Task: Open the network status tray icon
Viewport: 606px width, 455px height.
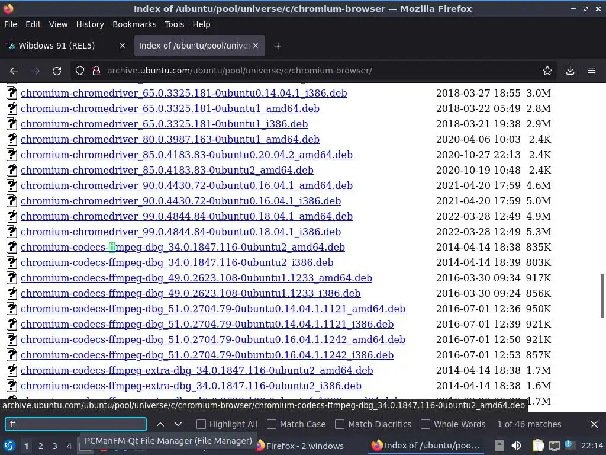Action: tap(554, 446)
